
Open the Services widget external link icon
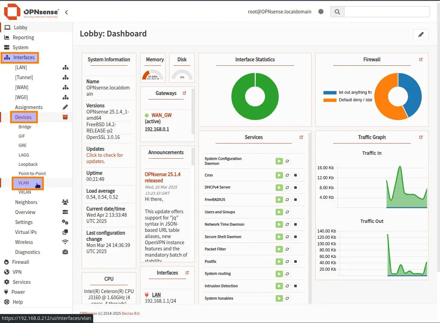[x=301, y=137]
